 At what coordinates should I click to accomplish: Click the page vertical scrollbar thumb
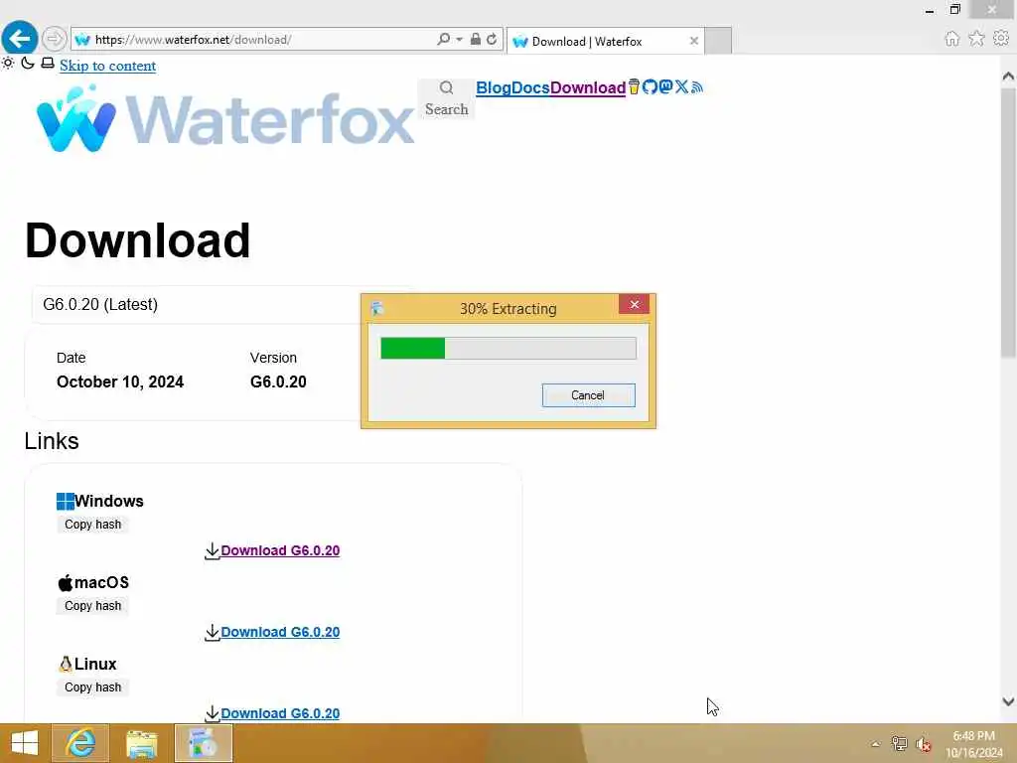click(x=1008, y=223)
